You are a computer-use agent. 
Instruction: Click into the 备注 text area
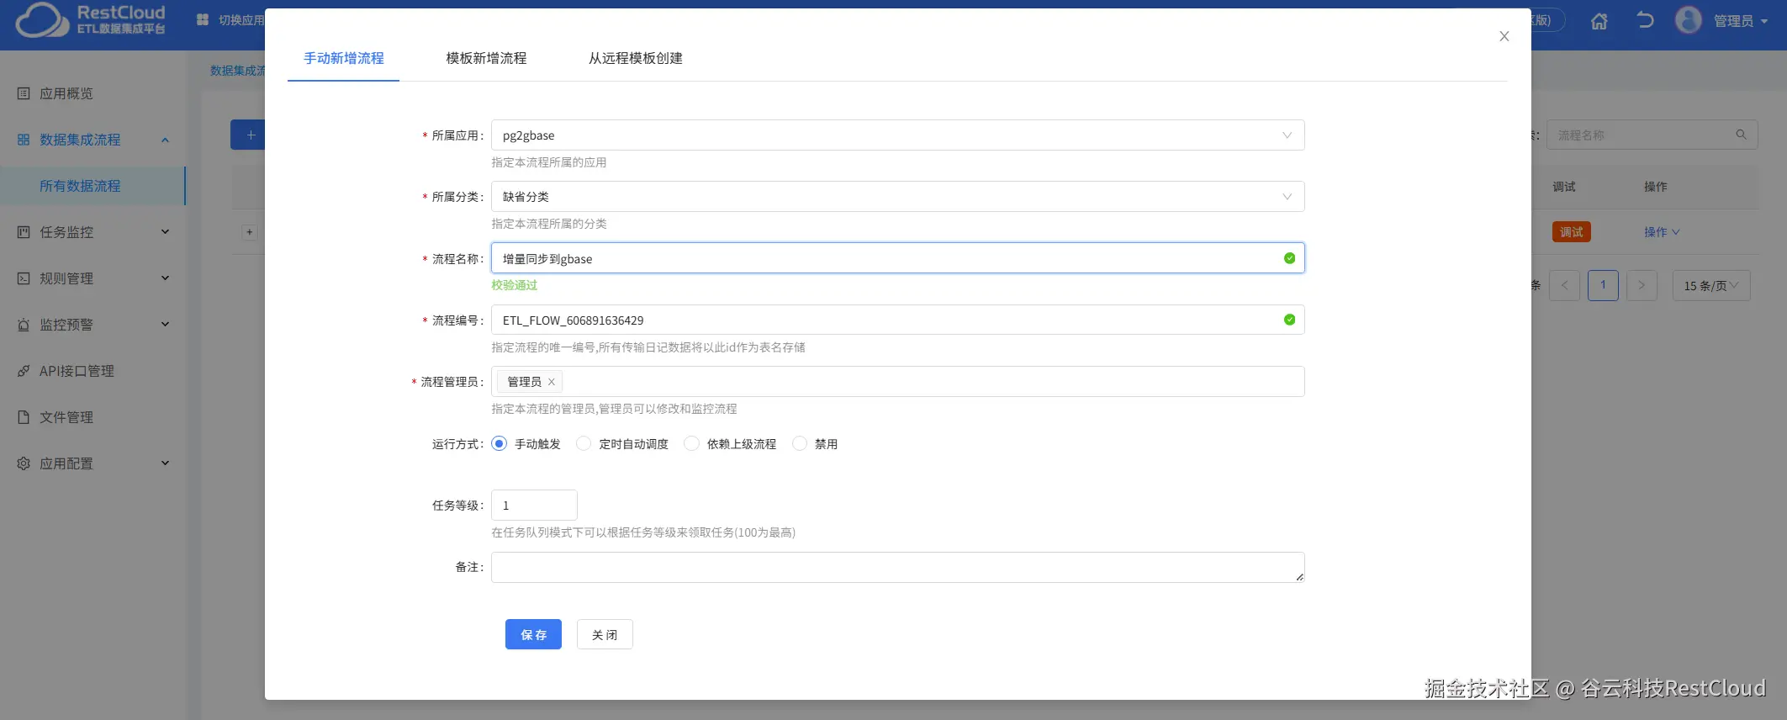click(x=896, y=567)
